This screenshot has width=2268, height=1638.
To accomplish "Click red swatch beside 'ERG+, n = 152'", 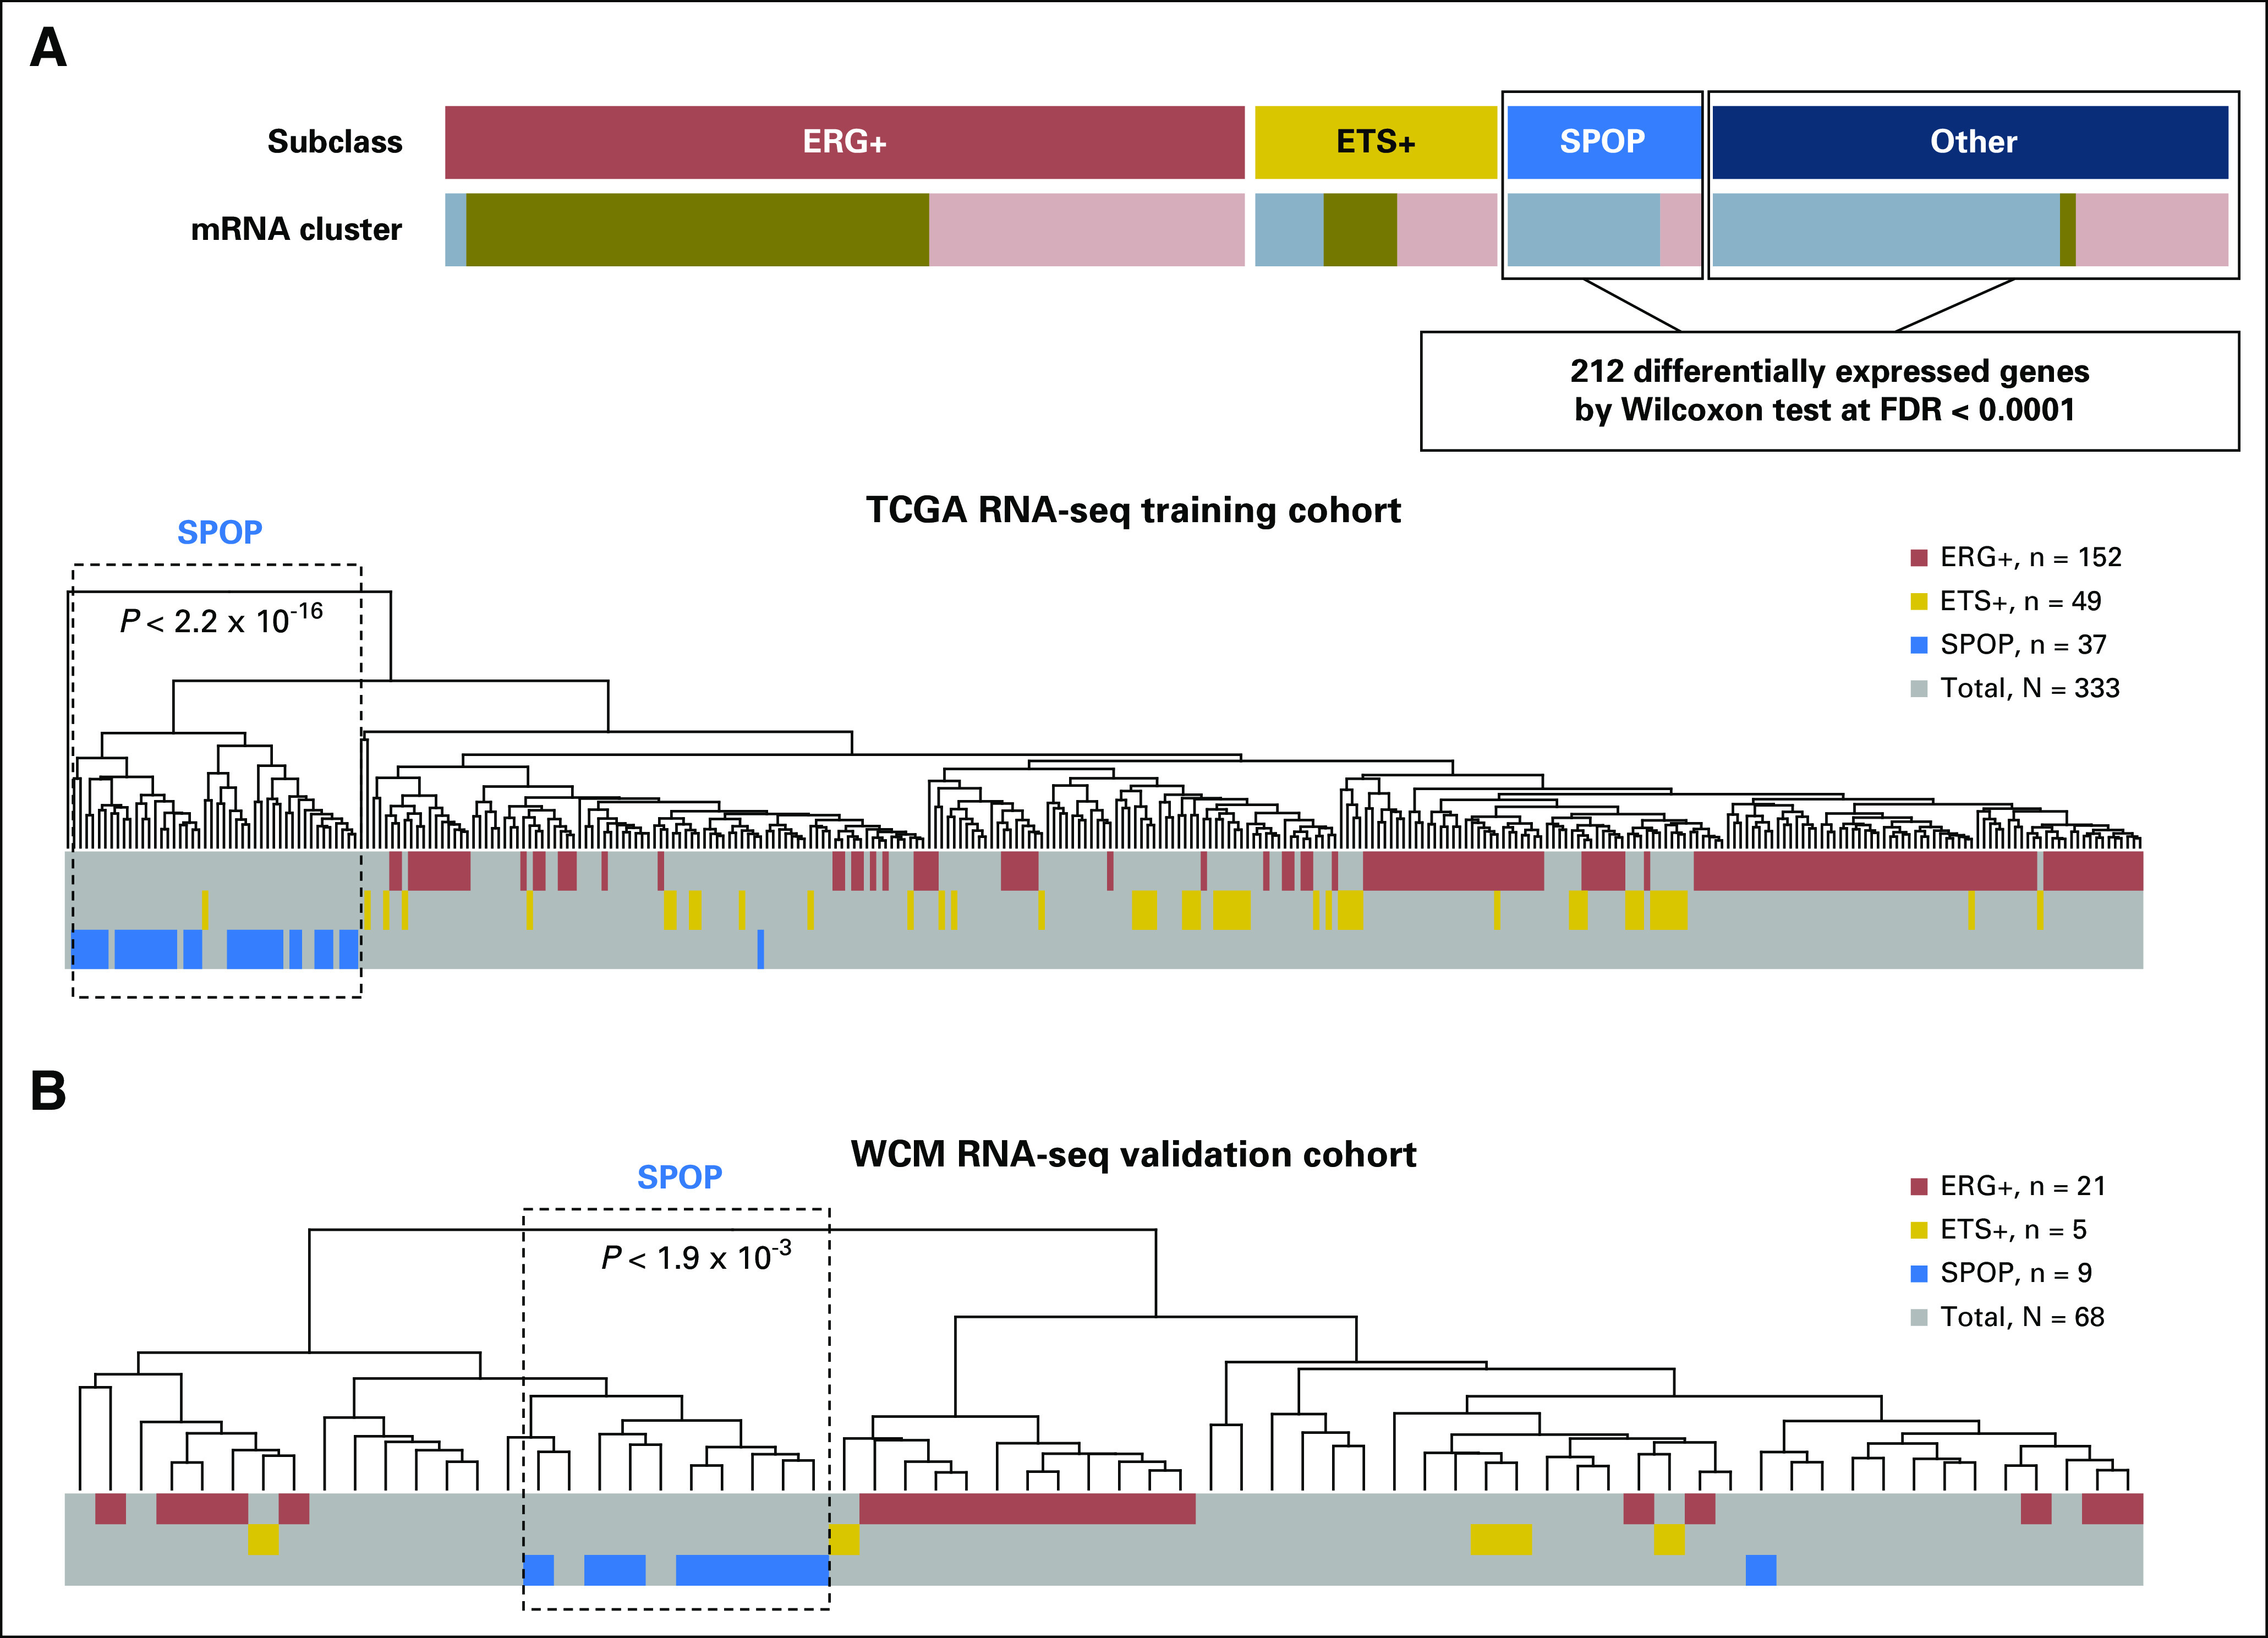I will coord(1919,557).
